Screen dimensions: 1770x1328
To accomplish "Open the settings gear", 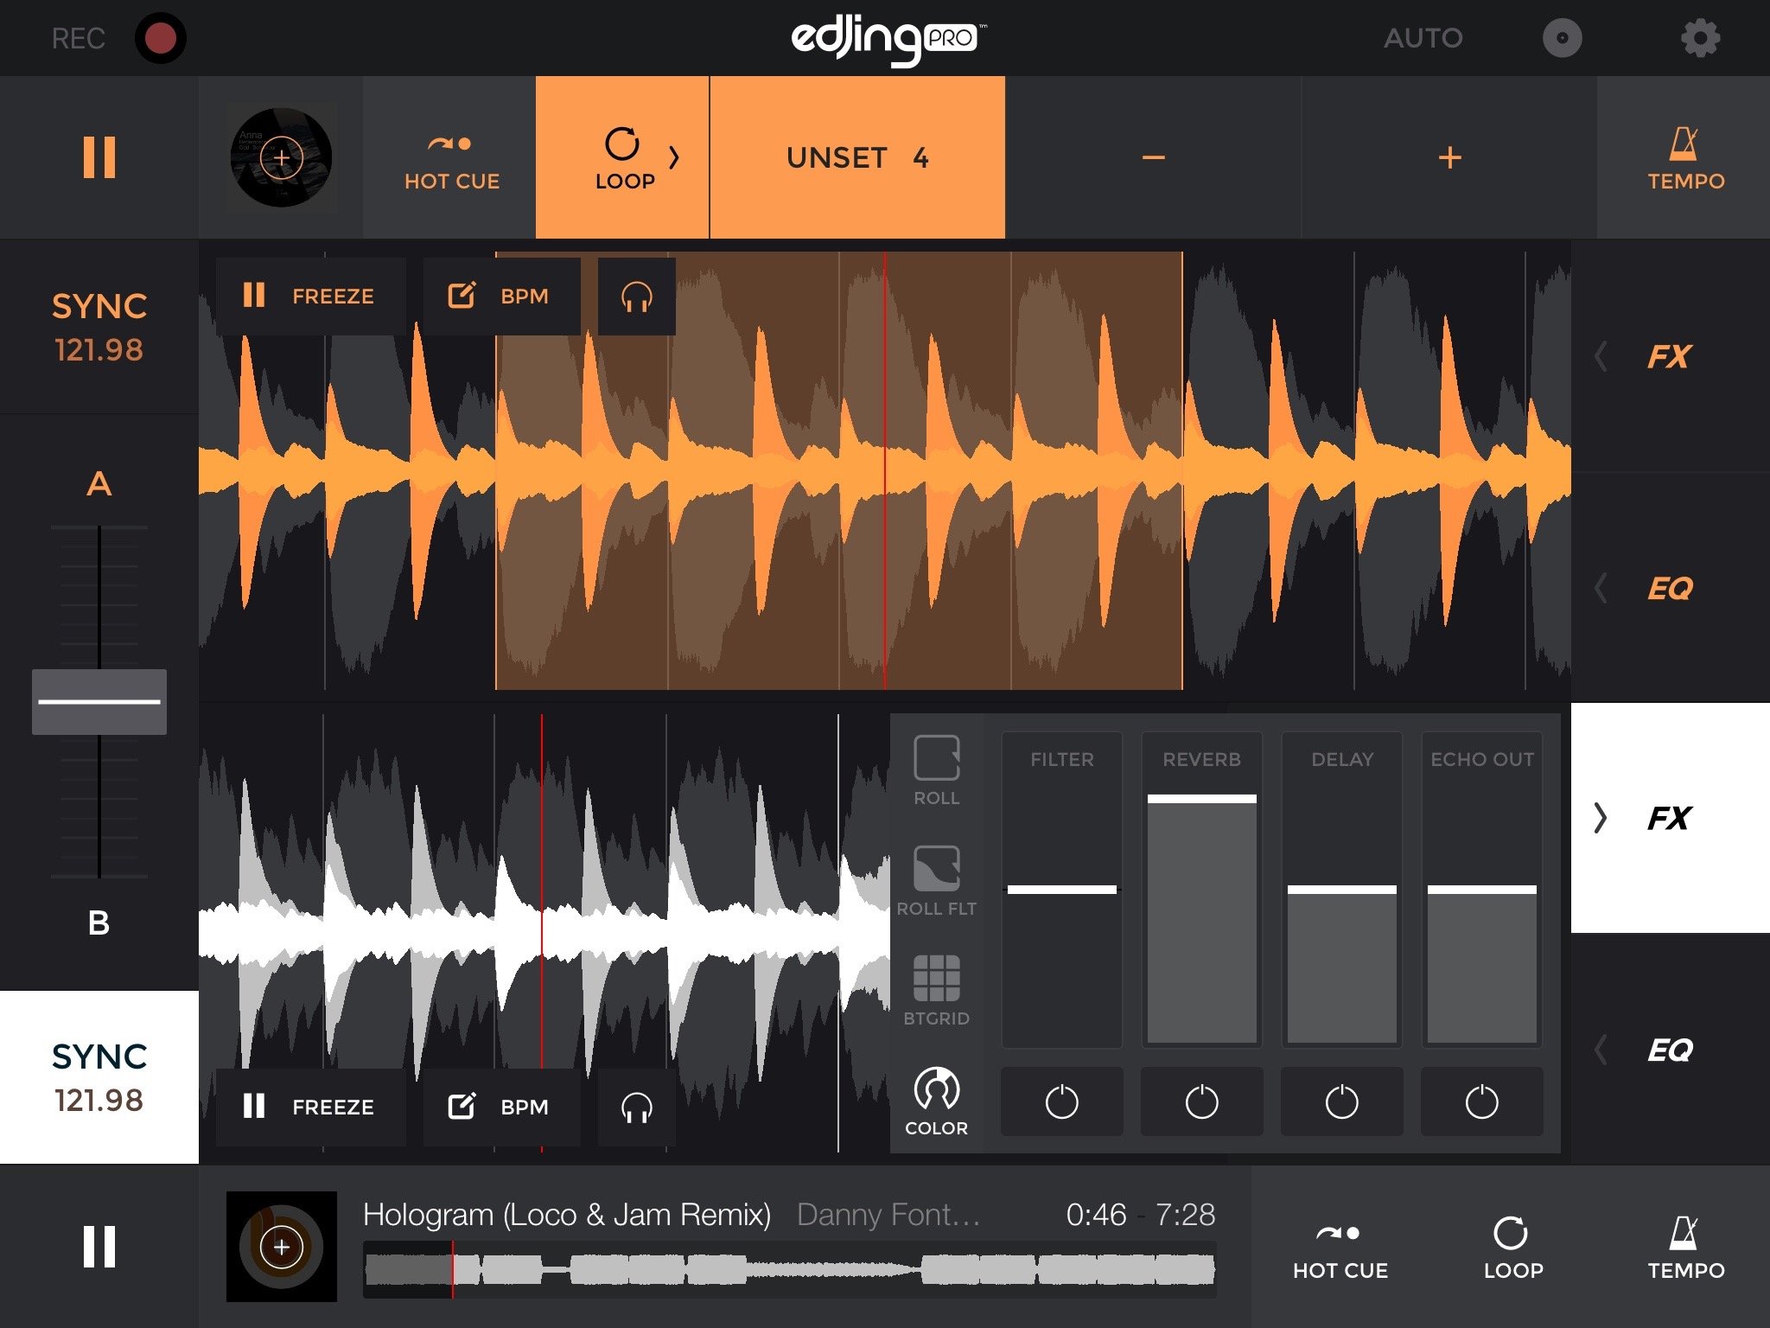I will click(1699, 38).
